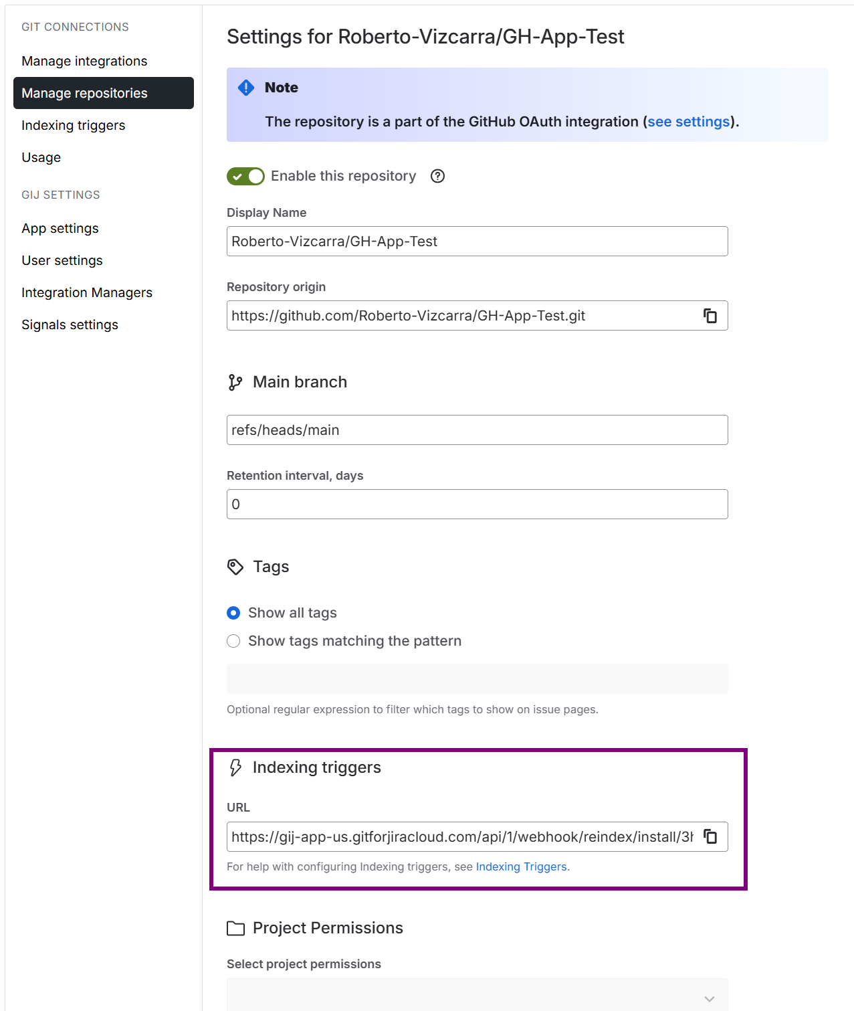
Task: Open Manage integrations in sidebar
Action: [84, 61]
